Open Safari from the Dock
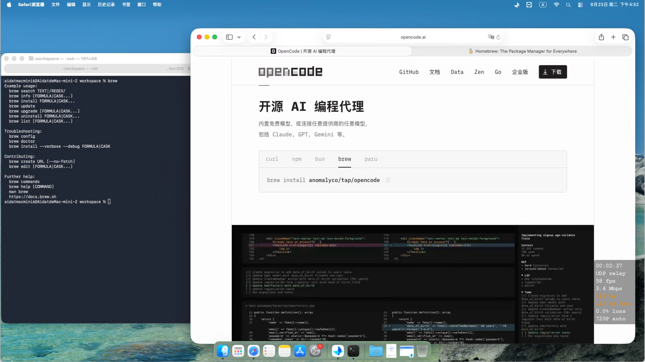 point(254,351)
